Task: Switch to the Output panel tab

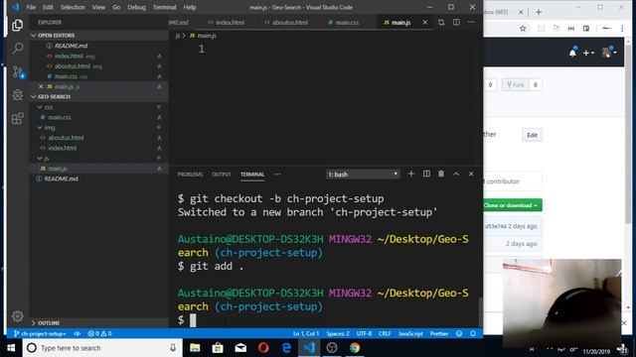Action: pyautogui.click(x=221, y=175)
